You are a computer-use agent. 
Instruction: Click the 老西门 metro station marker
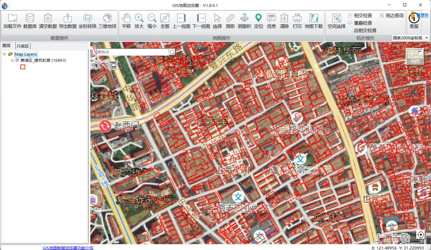105,126
